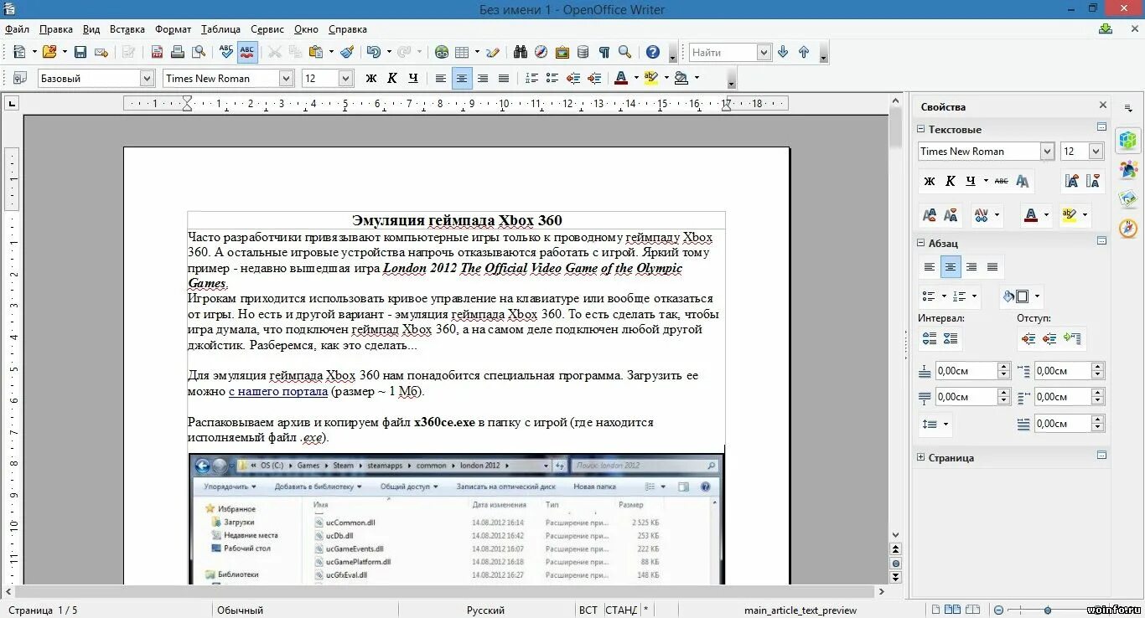This screenshot has width=1145, height=618.
Task: Open Page Preview from toolbar
Action: pyautogui.click(x=199, y=52)
